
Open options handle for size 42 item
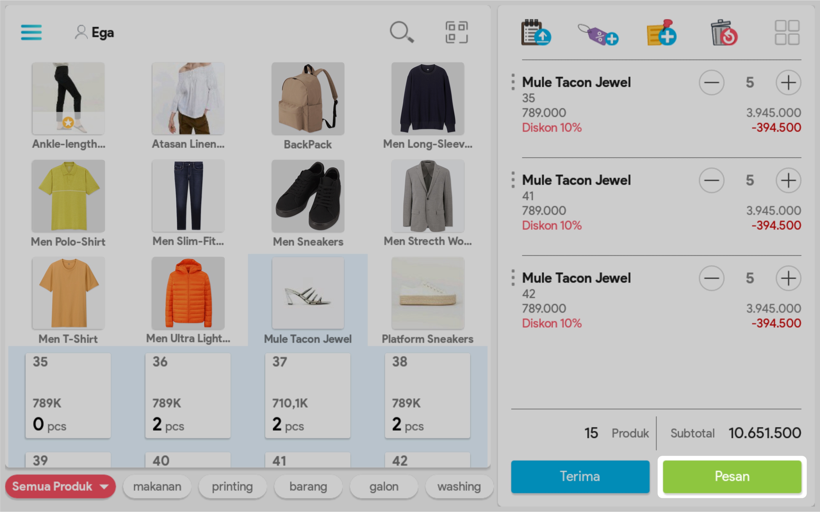pos(513,278)
